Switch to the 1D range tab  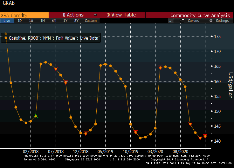[x=19, y=21]
